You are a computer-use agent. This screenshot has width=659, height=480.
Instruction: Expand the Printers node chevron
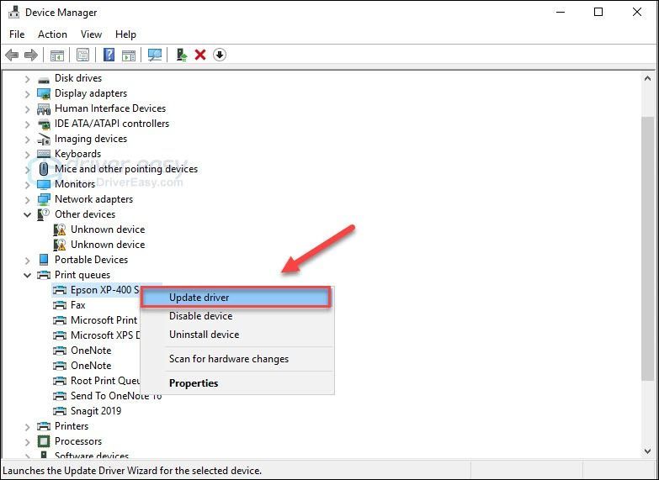(x=27, y=427)
